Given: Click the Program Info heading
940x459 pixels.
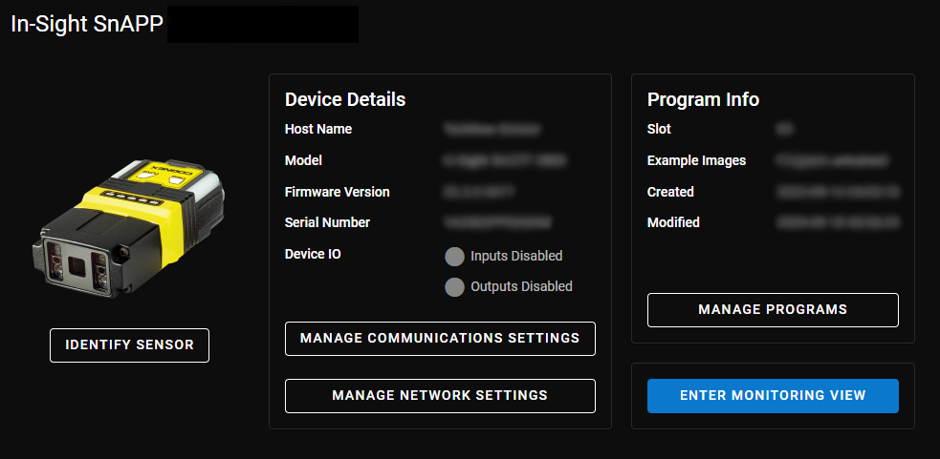Looking at the screenshot, I should [x=703, y=100].
